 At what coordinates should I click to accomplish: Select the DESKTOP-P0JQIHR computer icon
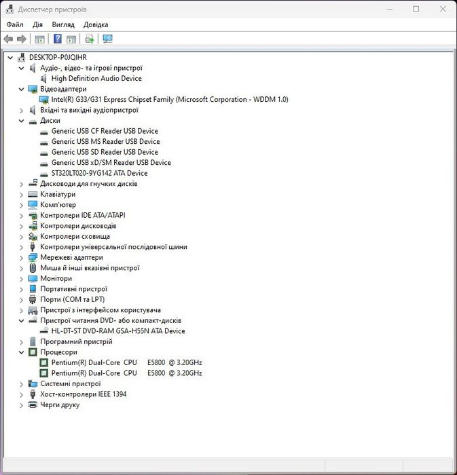click(21, 57)
